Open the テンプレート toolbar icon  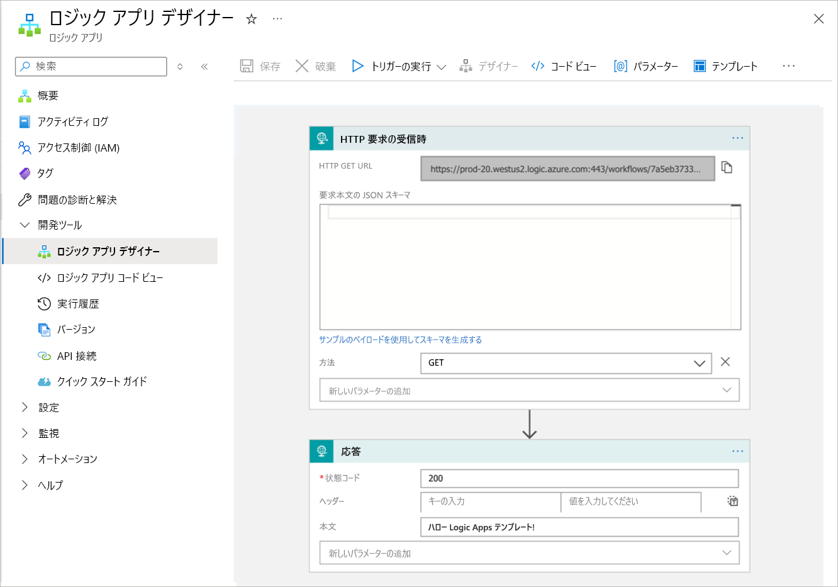pos(700,66)
